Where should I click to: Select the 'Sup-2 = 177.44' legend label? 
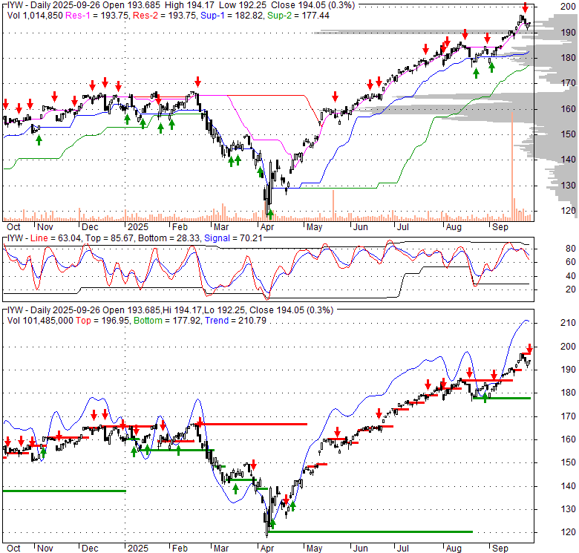pyautogui.click(x=298, y=16)
